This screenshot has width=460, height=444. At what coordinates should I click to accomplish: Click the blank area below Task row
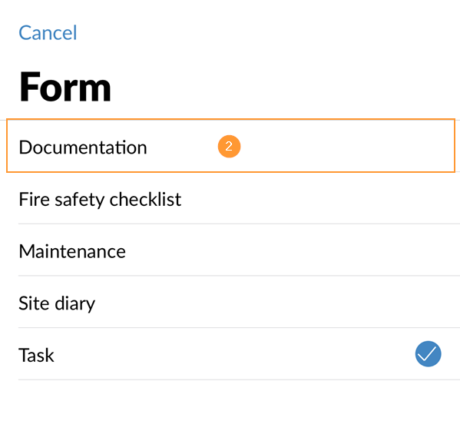[x=230, y=412]
